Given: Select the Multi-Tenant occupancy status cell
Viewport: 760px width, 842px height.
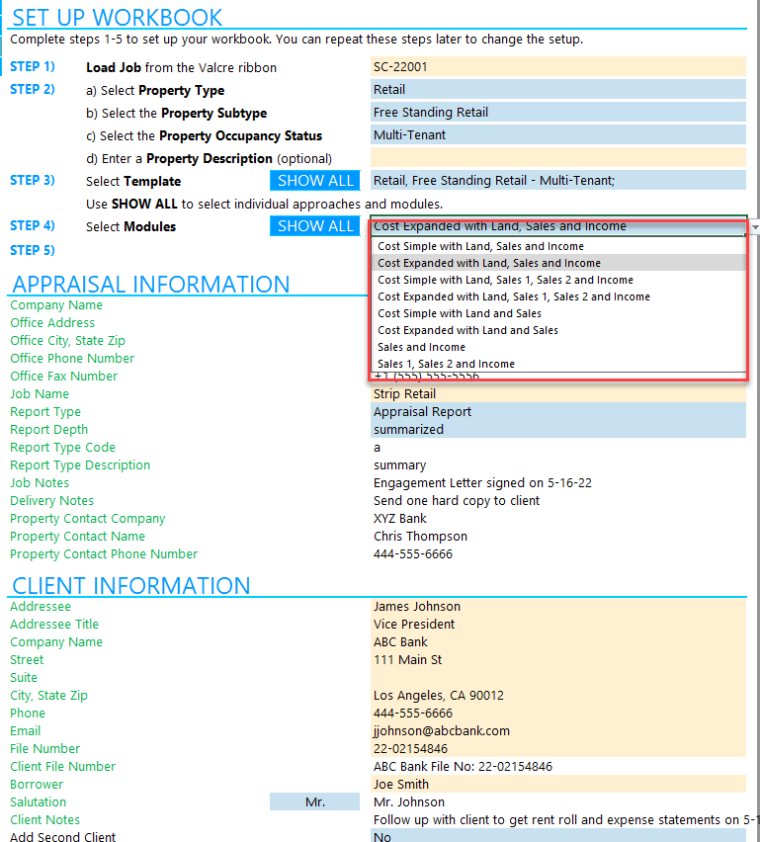Looking at the screenshot, I should tap(558, 134).
